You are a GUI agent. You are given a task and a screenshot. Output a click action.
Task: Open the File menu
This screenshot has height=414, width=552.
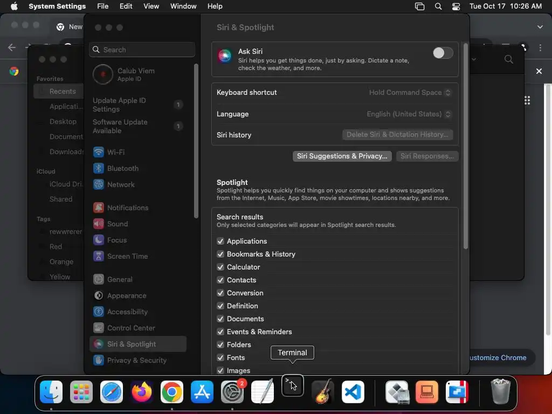[x=103, y=6]
